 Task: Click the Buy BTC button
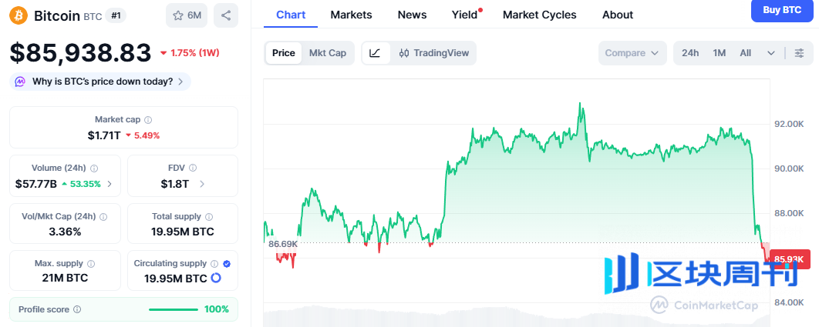click(781, 10)
